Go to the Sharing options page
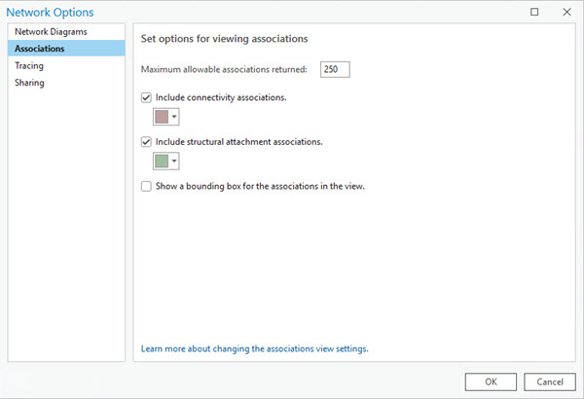 tap(29, 83)
